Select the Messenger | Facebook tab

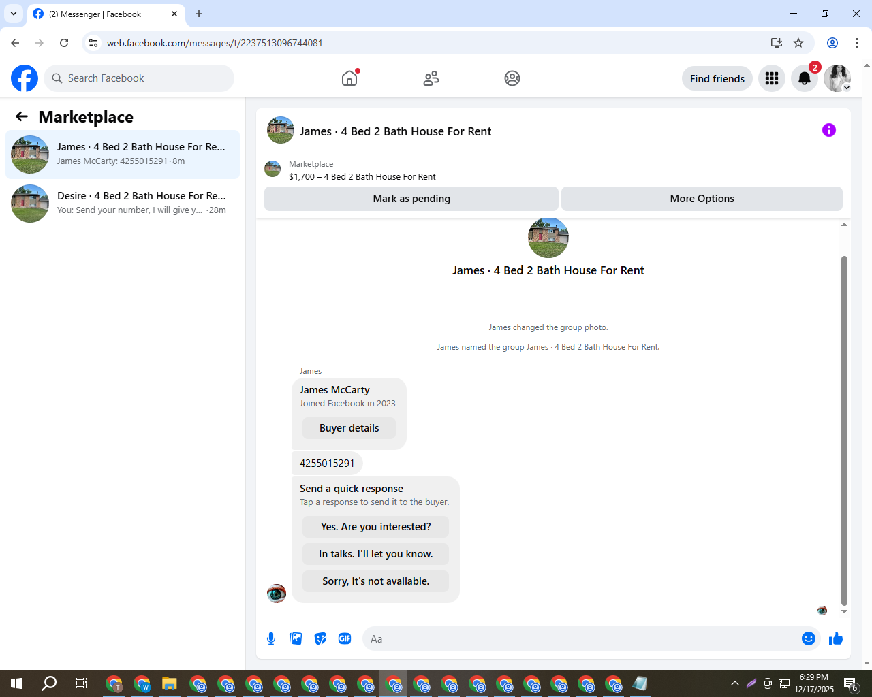[106, 14]
